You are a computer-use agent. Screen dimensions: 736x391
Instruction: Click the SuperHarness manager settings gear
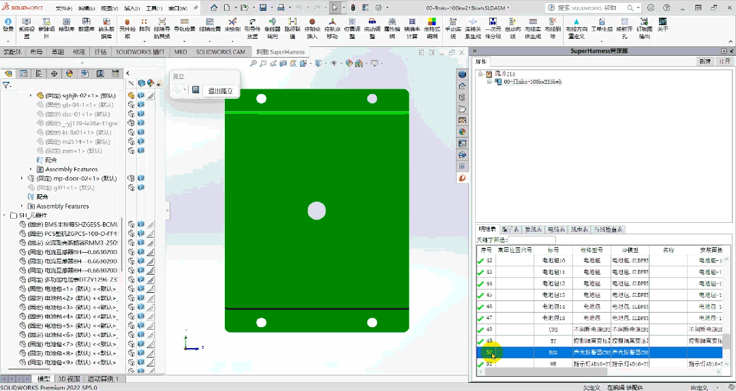coord(724,50)
